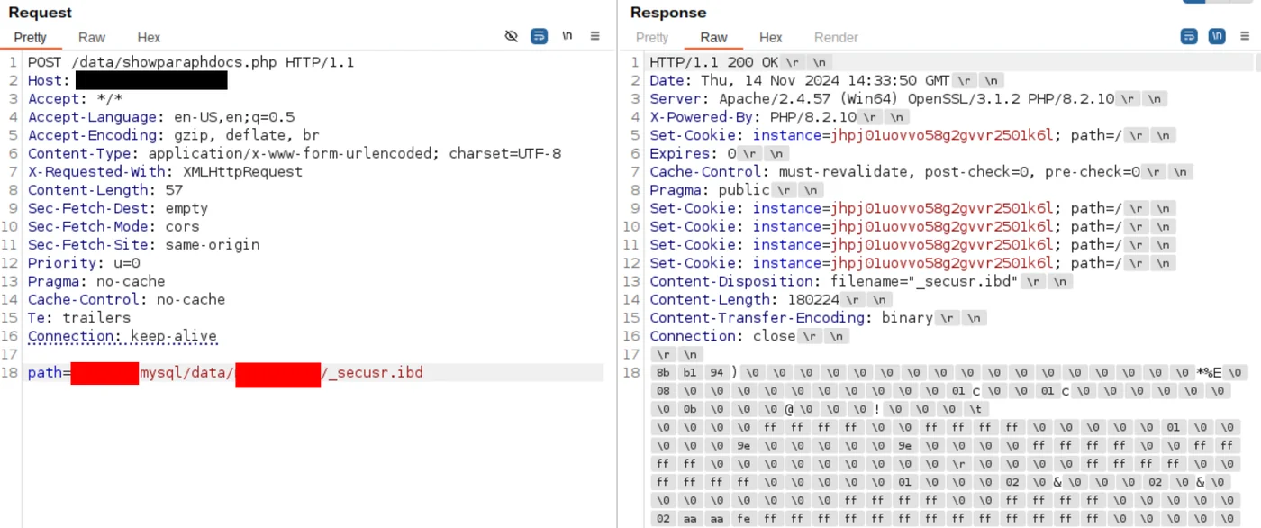
Task: Disable the \n display in Response panel
Action: tap(1217, 36)
